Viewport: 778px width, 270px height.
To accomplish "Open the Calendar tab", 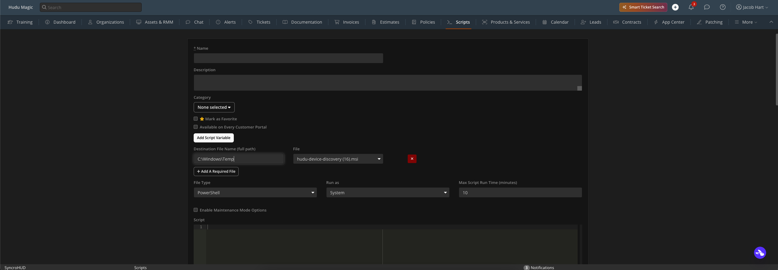I will tap(555, 22).
